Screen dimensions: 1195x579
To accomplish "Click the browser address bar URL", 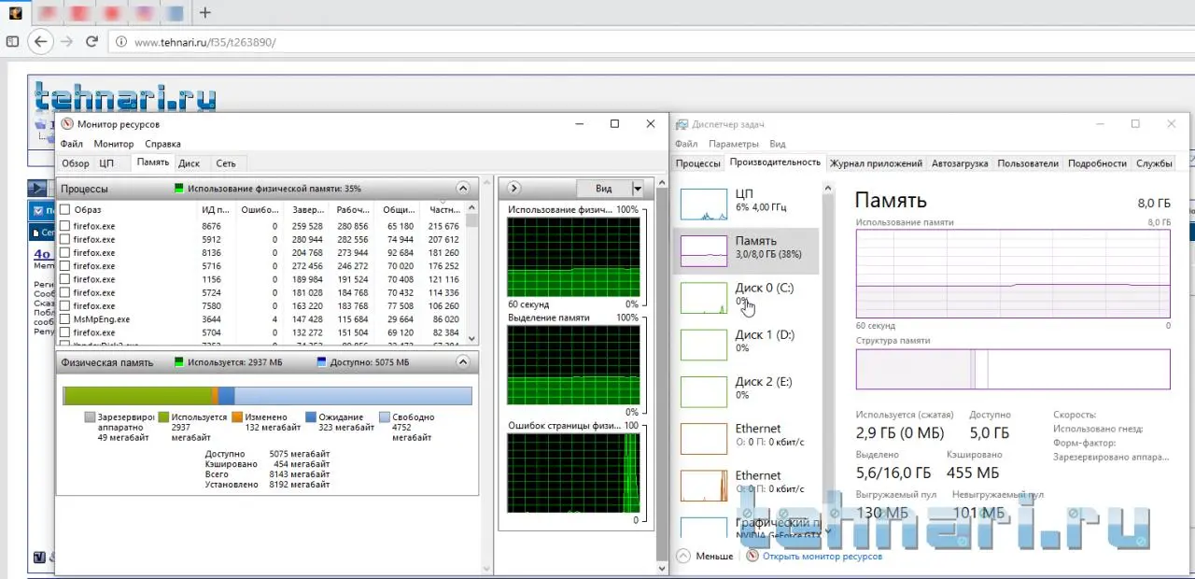I will (x=204, y=42).
